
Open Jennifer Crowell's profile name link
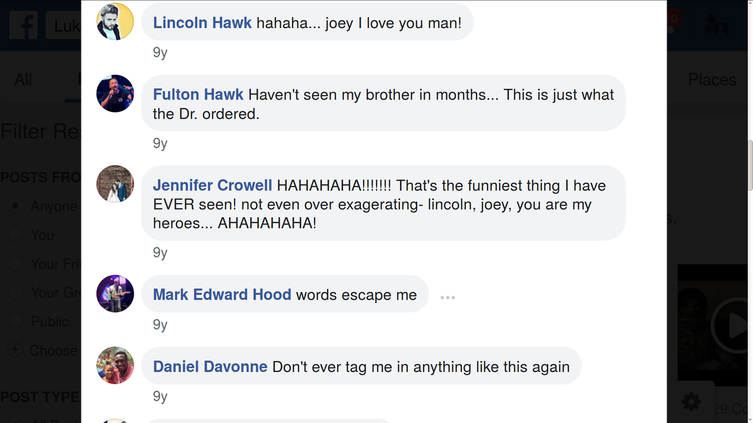212,186
